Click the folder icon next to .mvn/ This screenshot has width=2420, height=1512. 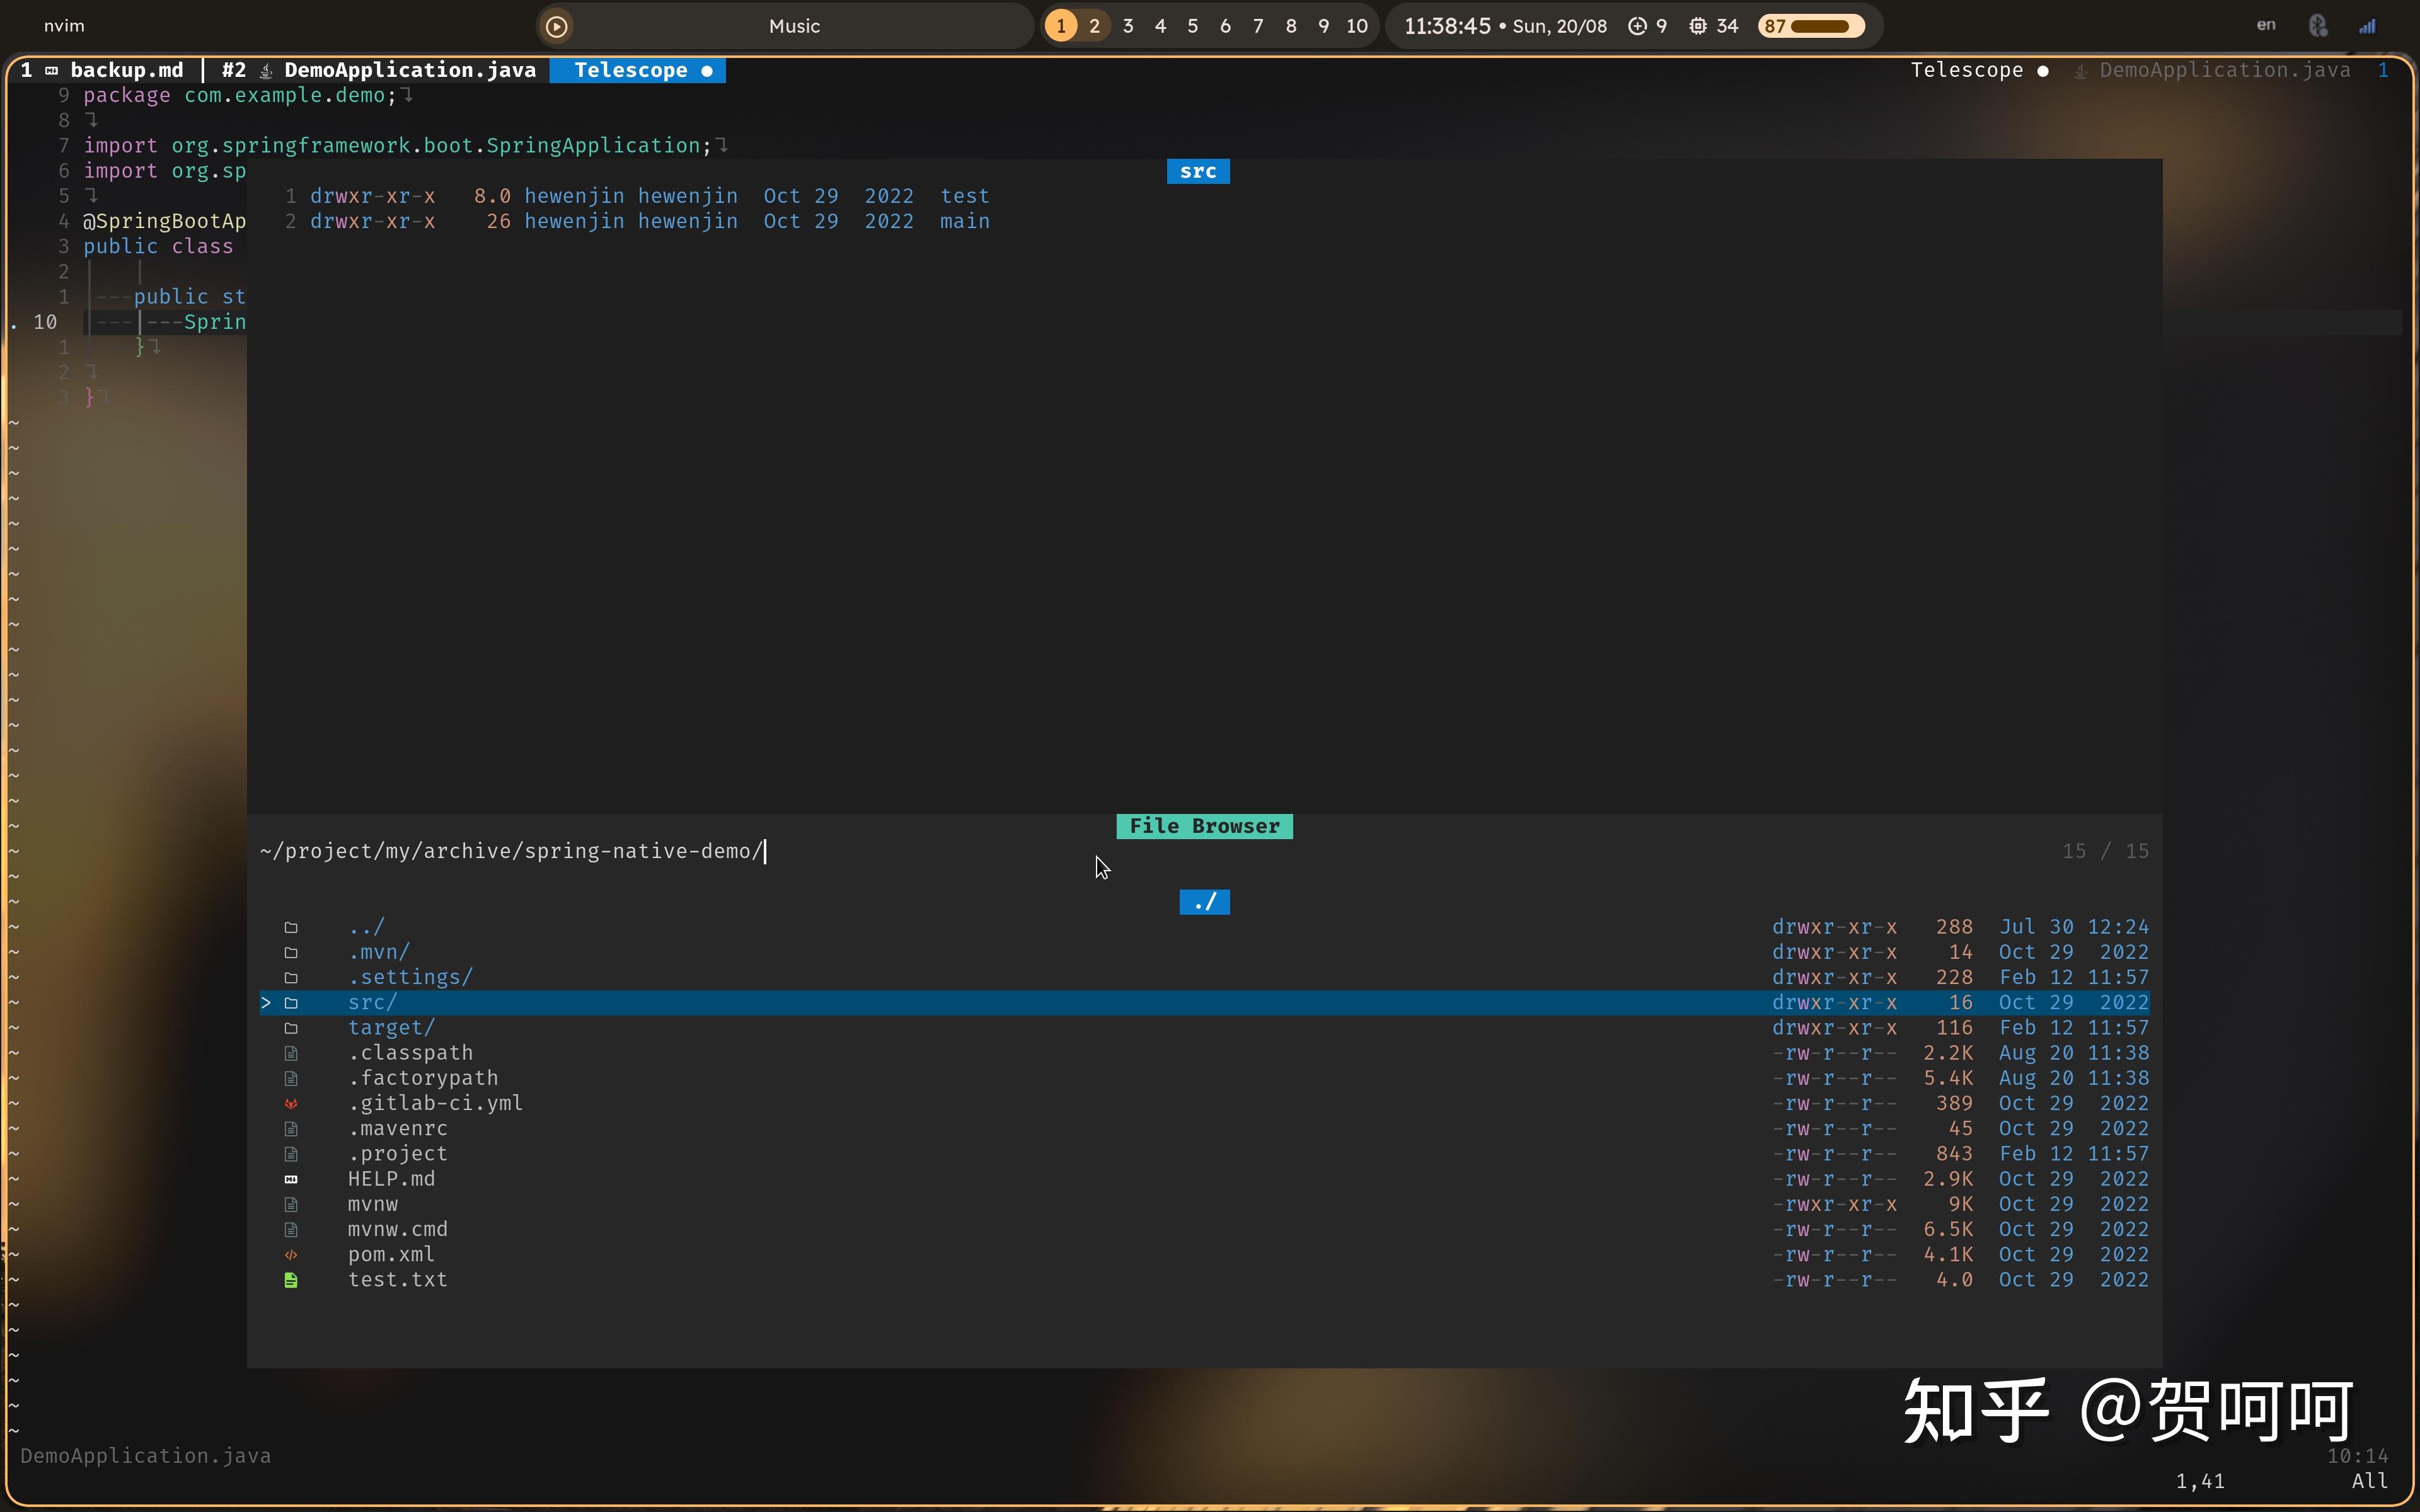point(291,952)
